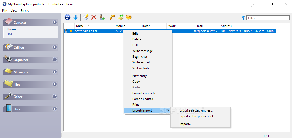The height and width of the screenshot is (138, 292).
Task: Choose Print in the context menu
Action: click(147, 105)
